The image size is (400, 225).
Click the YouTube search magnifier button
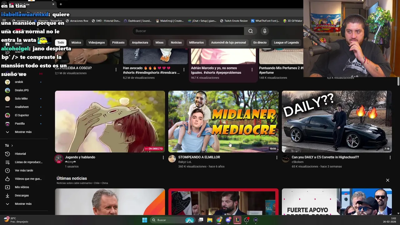point(251,31)
